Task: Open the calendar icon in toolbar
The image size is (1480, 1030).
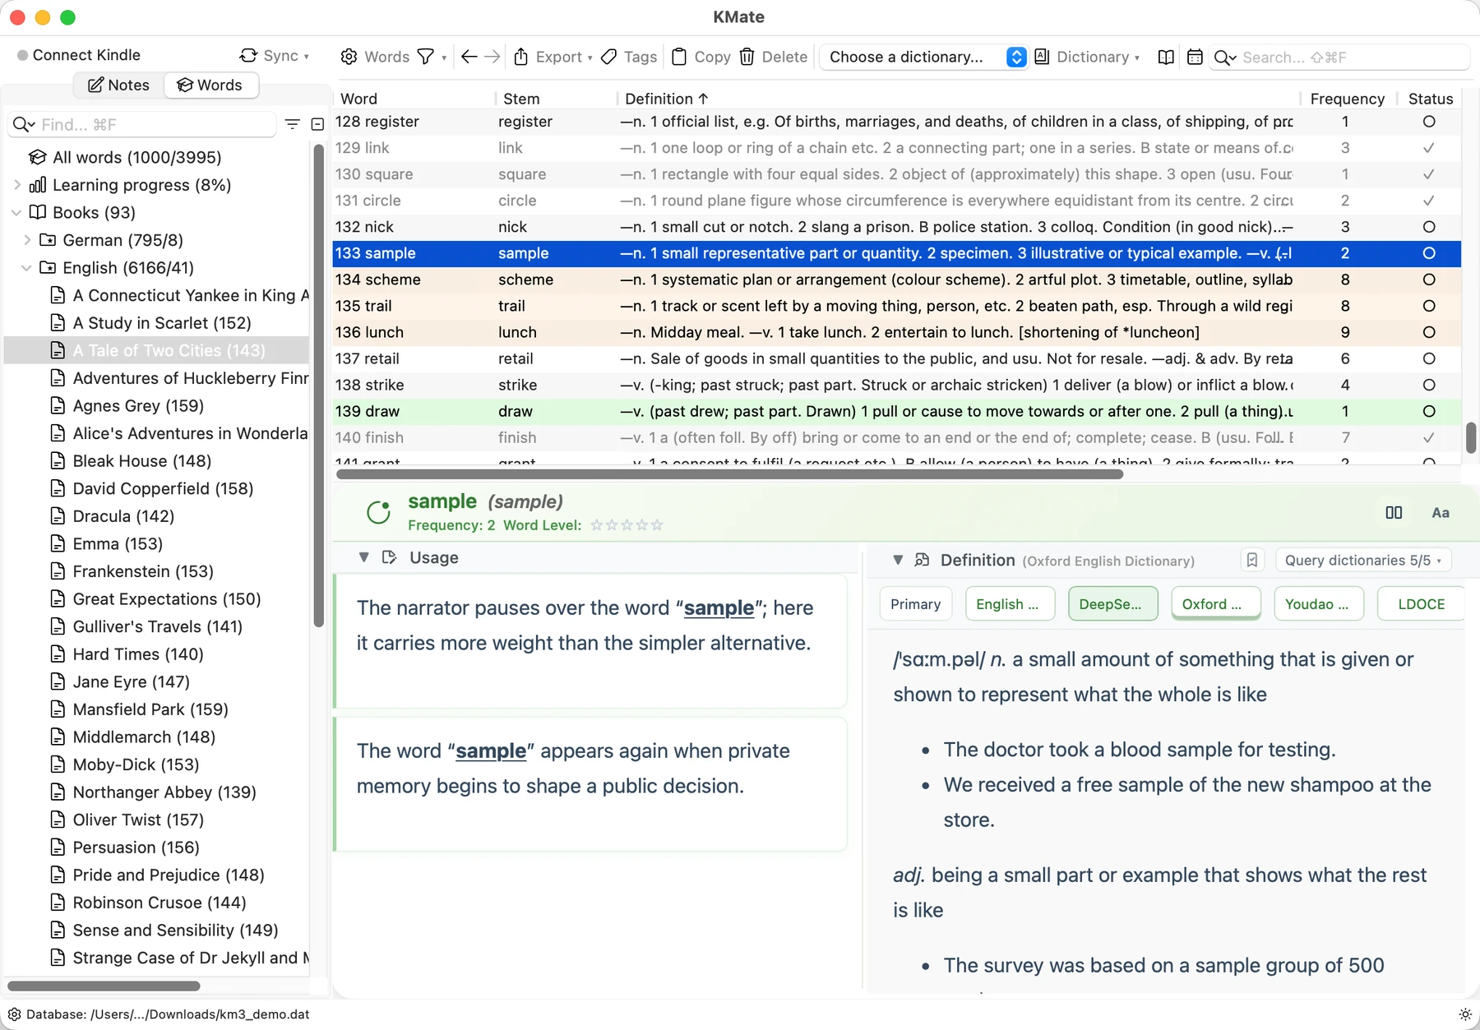Action: [1195, 57]
